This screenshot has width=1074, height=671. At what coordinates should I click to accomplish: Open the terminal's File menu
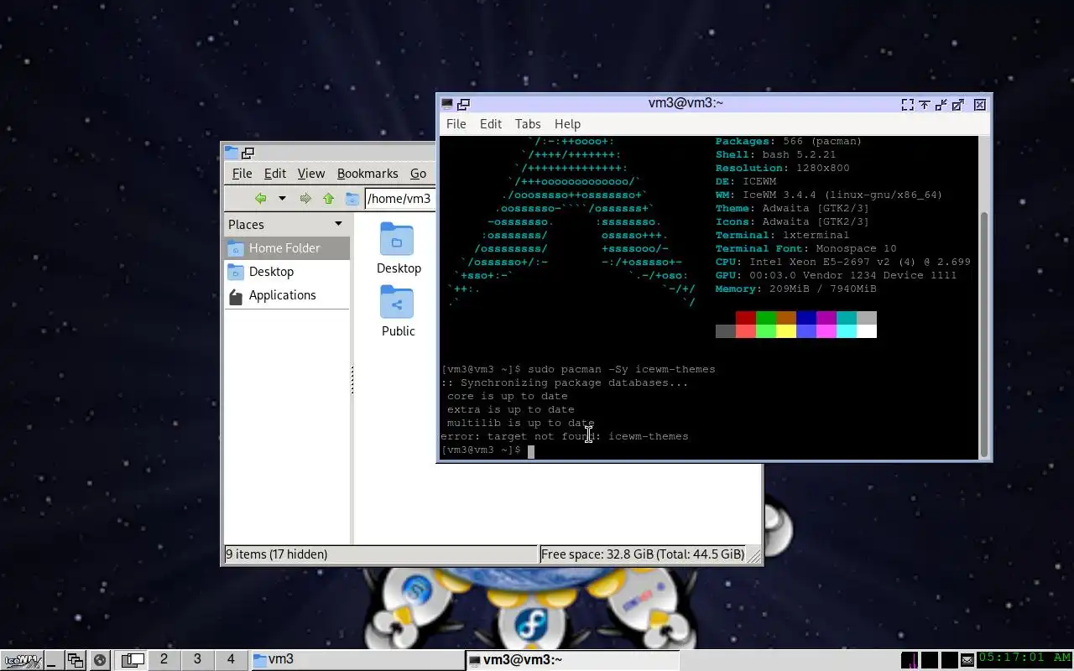coord(456,124)
